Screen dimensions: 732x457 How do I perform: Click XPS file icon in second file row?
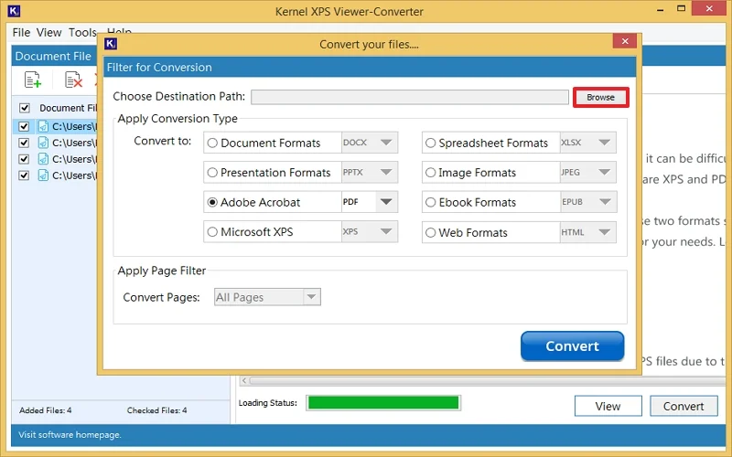pyautogui.click(x=43, y=143)
